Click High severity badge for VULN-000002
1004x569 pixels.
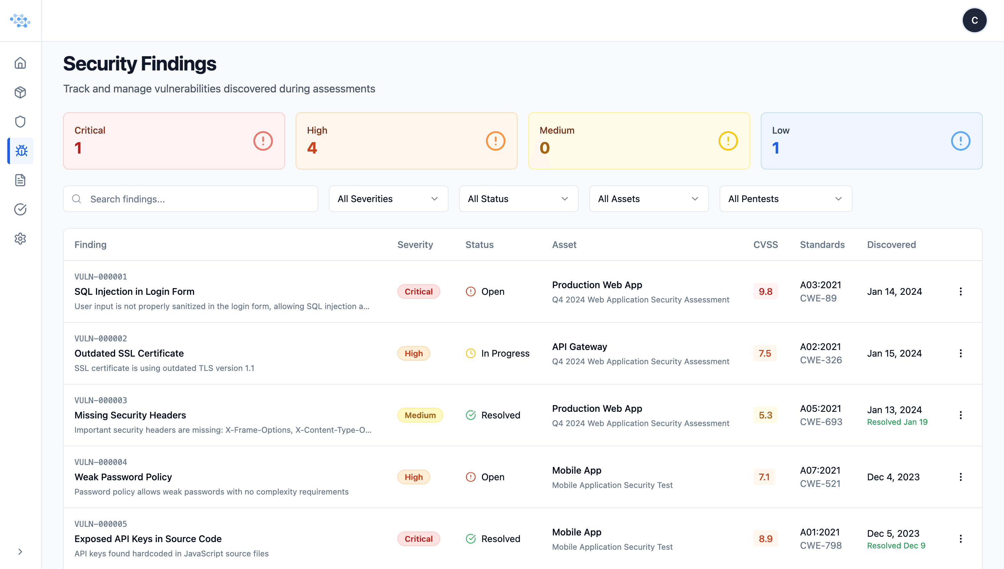pyautogui.click(x=413, y=353)
